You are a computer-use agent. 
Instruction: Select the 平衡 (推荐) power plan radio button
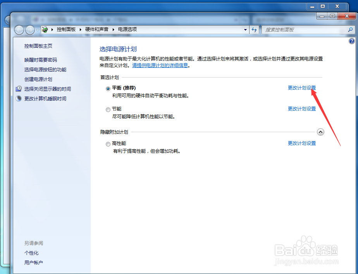[108, 88]
